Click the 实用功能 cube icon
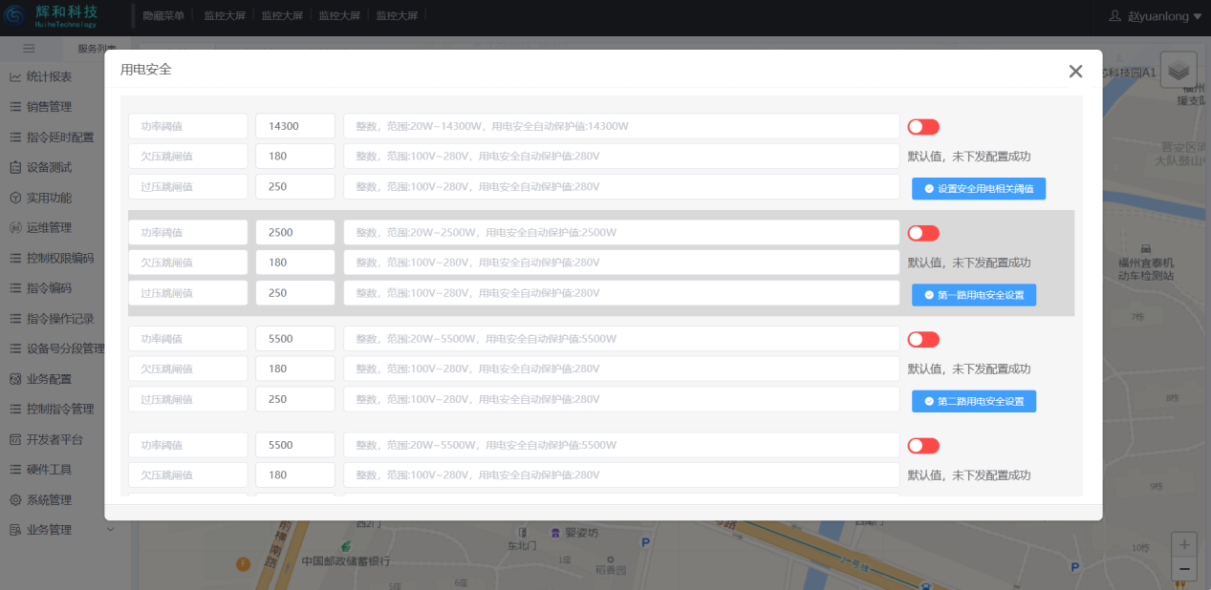This screenshot has height=590, width=1211. pos(15,198)
